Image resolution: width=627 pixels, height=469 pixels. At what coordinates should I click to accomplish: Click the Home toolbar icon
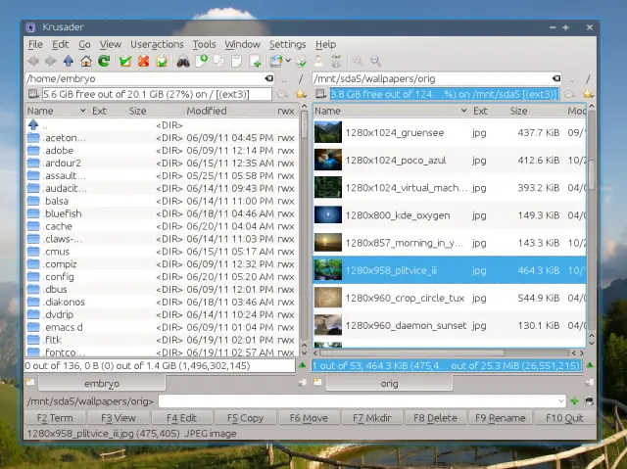pyautogui.click(x=86, y=61)
